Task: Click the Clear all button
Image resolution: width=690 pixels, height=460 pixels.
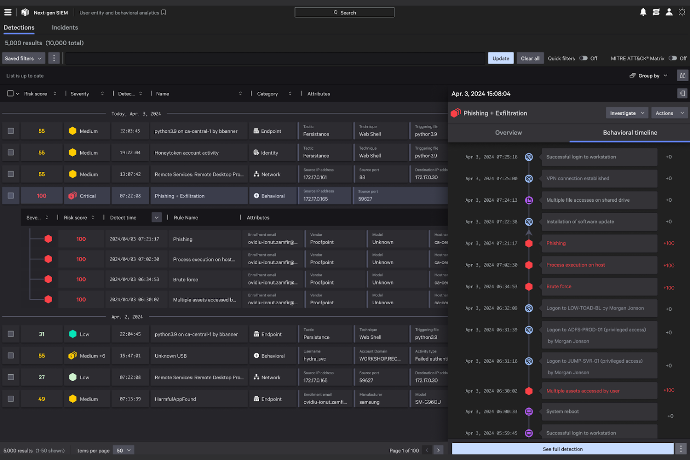Action: pyautogui.click(x=530, y=58)
